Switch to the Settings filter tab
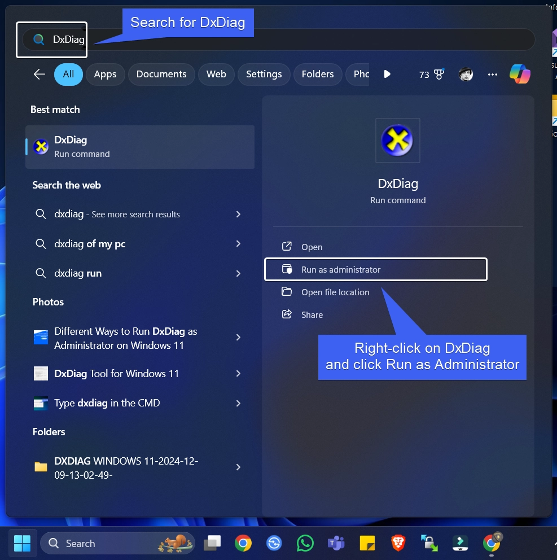Image resolution: width=557 pixels, height=560 pixels. pyautogui.click(x=264, y=75)
